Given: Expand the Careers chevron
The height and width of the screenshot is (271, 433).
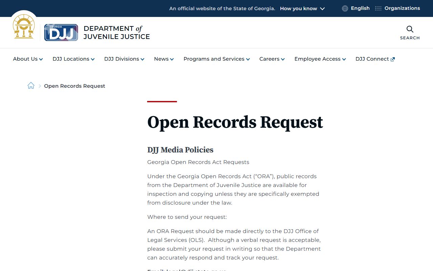Looking at the screenshot, I should (x=283, y=59).
